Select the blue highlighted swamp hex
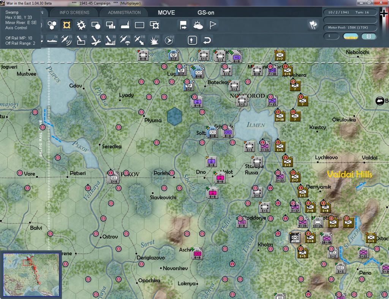The image size is (389, 299). [174, 116]
